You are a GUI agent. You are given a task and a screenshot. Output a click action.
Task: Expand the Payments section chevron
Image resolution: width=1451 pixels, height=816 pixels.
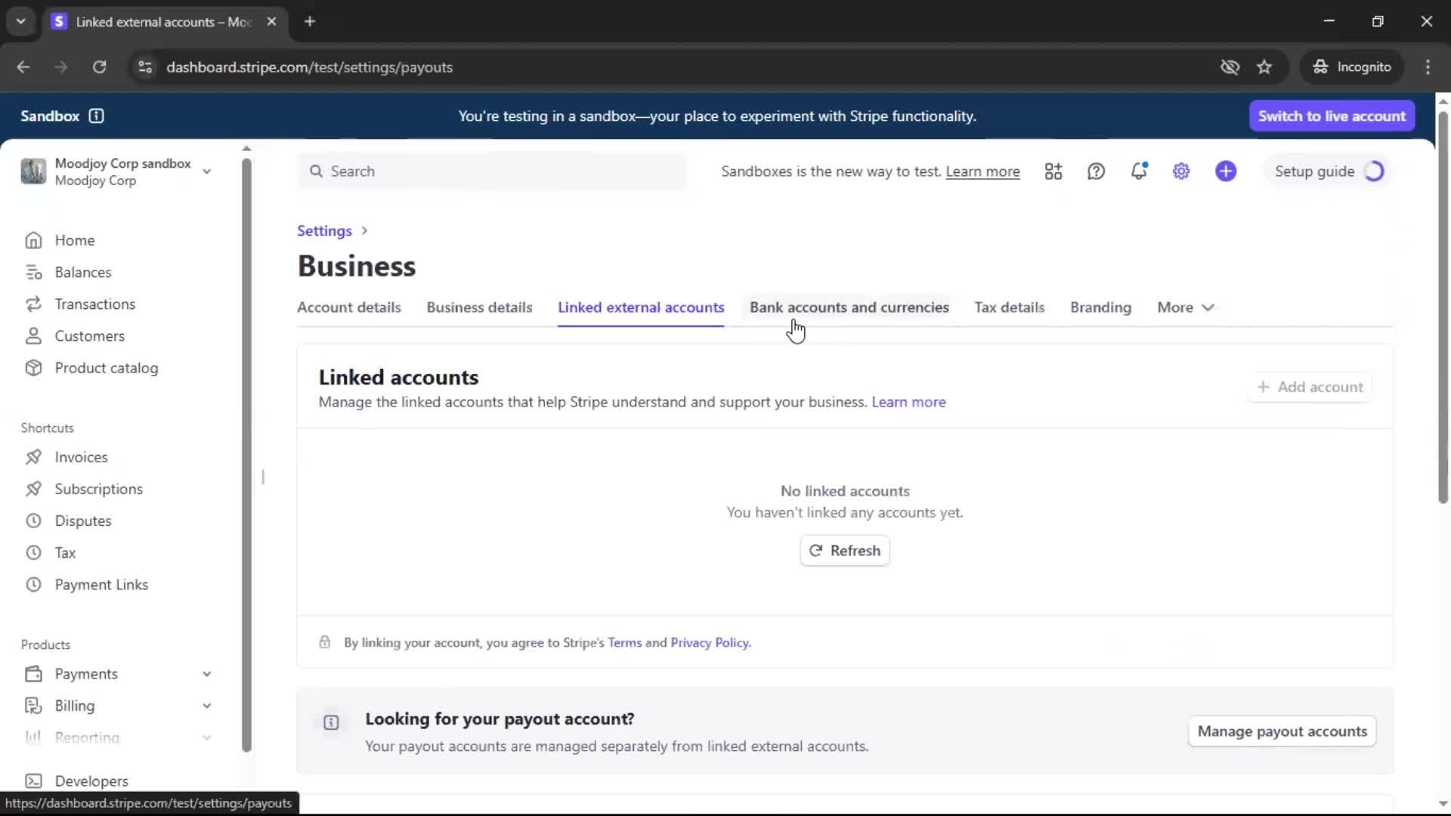pos(206,674)
